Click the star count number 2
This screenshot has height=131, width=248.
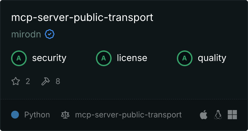pyautogui.click(x=28, y=81)
